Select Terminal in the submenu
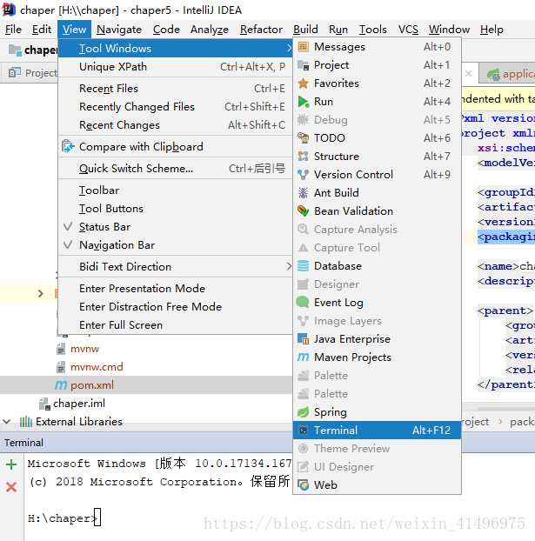The width and height of the screenshot is (535, 541). click(x=377, y=431)
